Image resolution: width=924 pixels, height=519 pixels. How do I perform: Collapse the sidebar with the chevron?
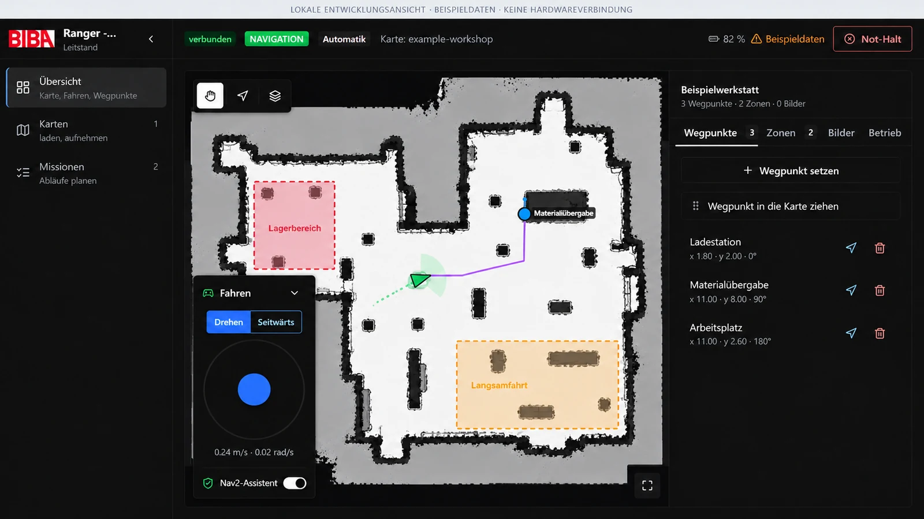tap(151, 39)
